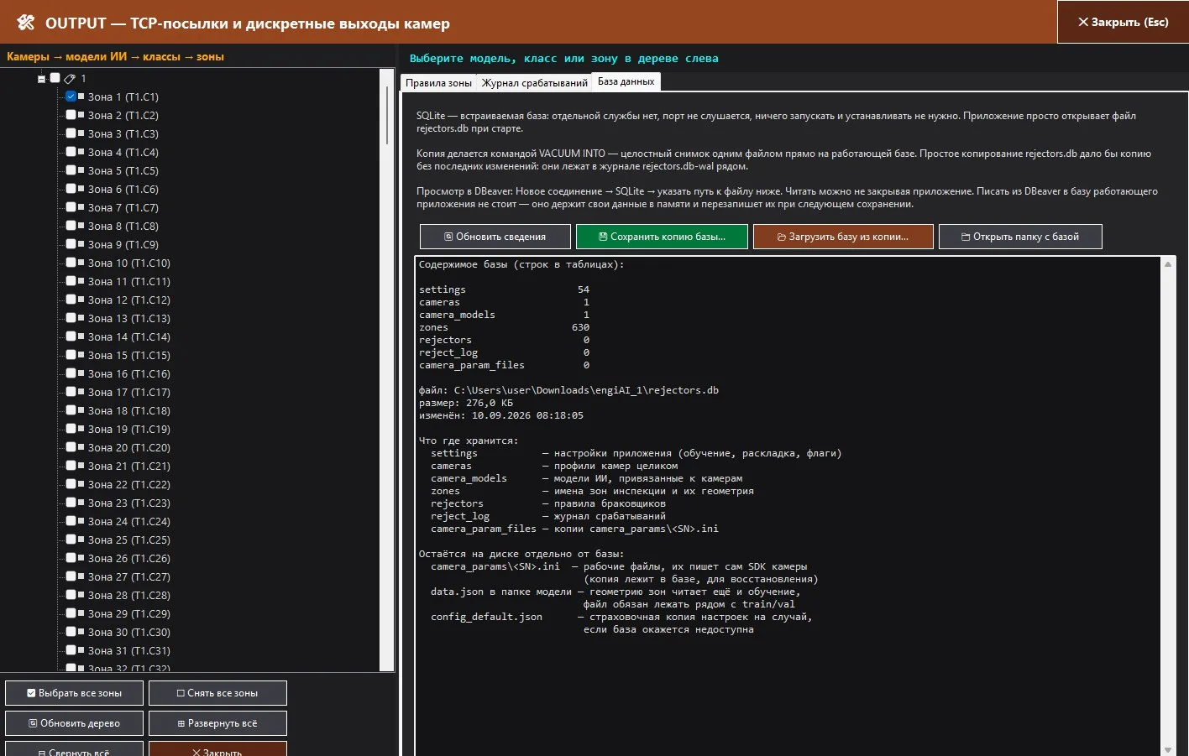
Task: Click the Загрузить базу из копии button
Action: click(x=843, y=237)
